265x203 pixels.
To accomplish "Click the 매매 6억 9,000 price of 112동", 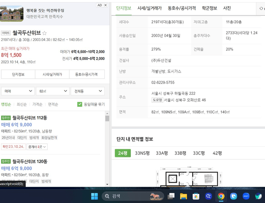I will click(17, 125).
